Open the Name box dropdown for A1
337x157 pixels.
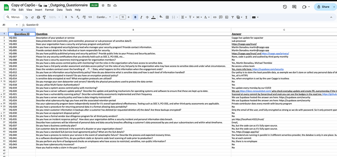coord(17,25)
